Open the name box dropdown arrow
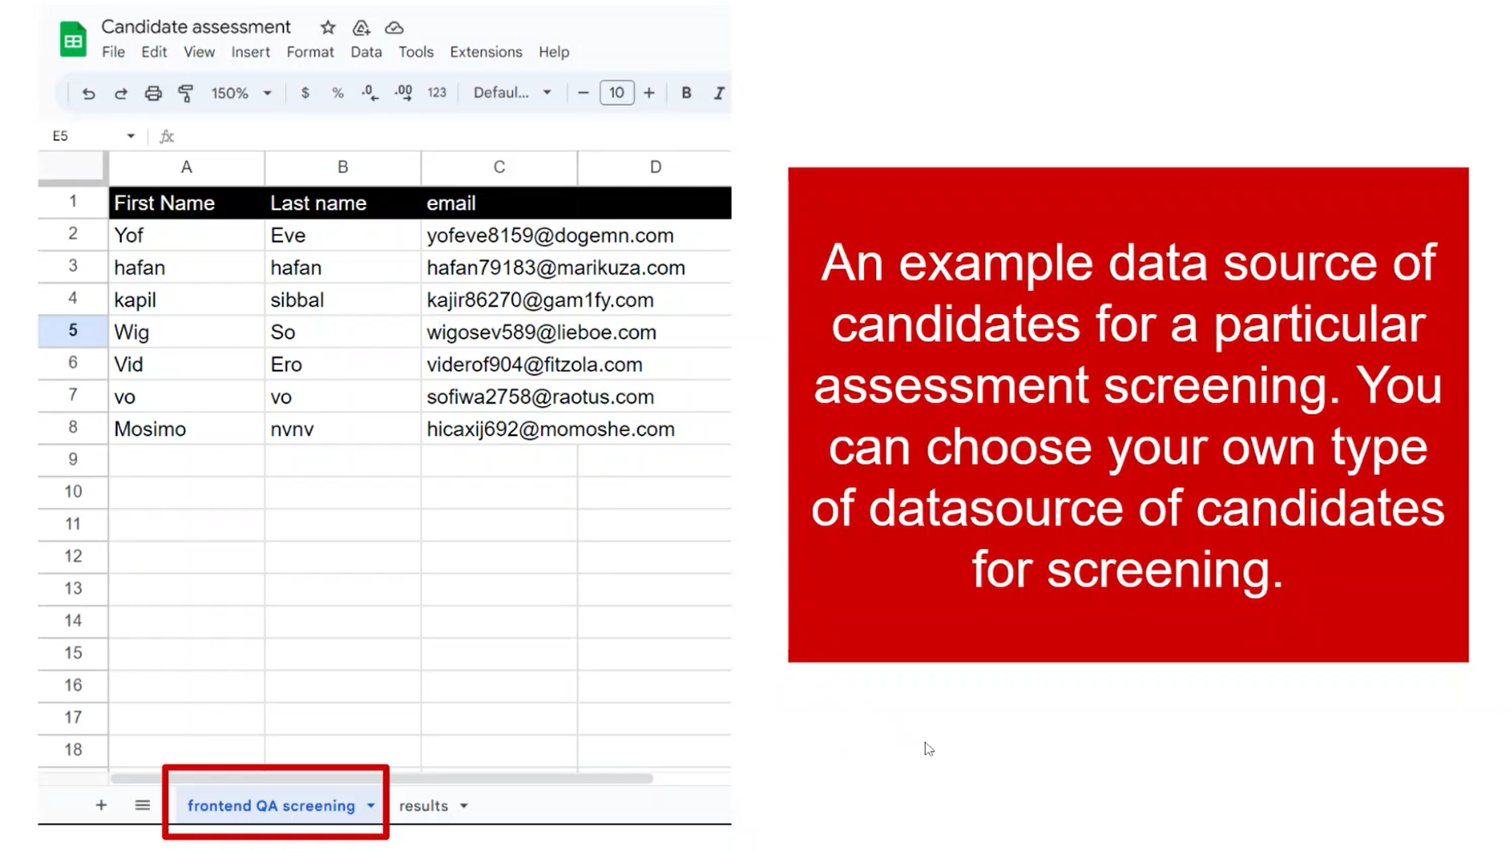1511x853 pixels. (x=130, y=136)
